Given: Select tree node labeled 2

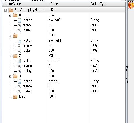Looking at the screenshot, I should click(x=20, y=55).
